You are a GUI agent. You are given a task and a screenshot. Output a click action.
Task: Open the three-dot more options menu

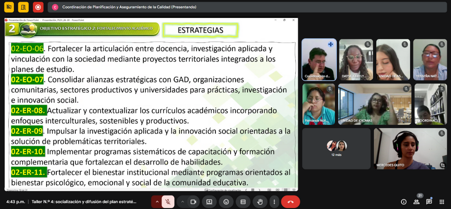click(274, 202)
